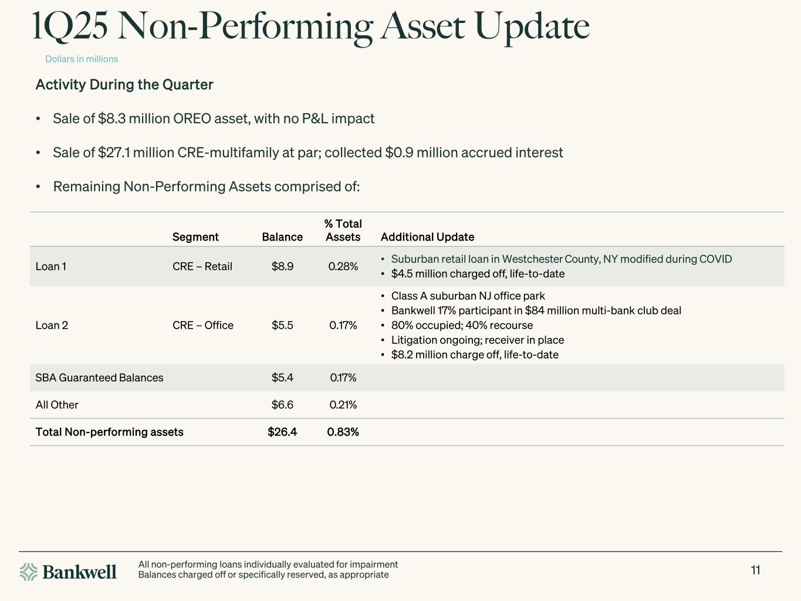Select the slide title 1Q25 Non-Performing Asset Update
The width and height of the screenshot is (801, 601).
310,26
